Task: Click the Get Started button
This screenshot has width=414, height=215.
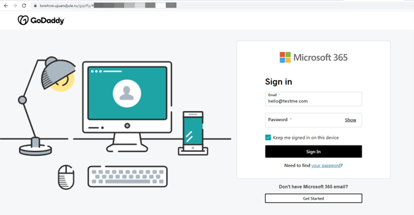Action: coord(313,199)
